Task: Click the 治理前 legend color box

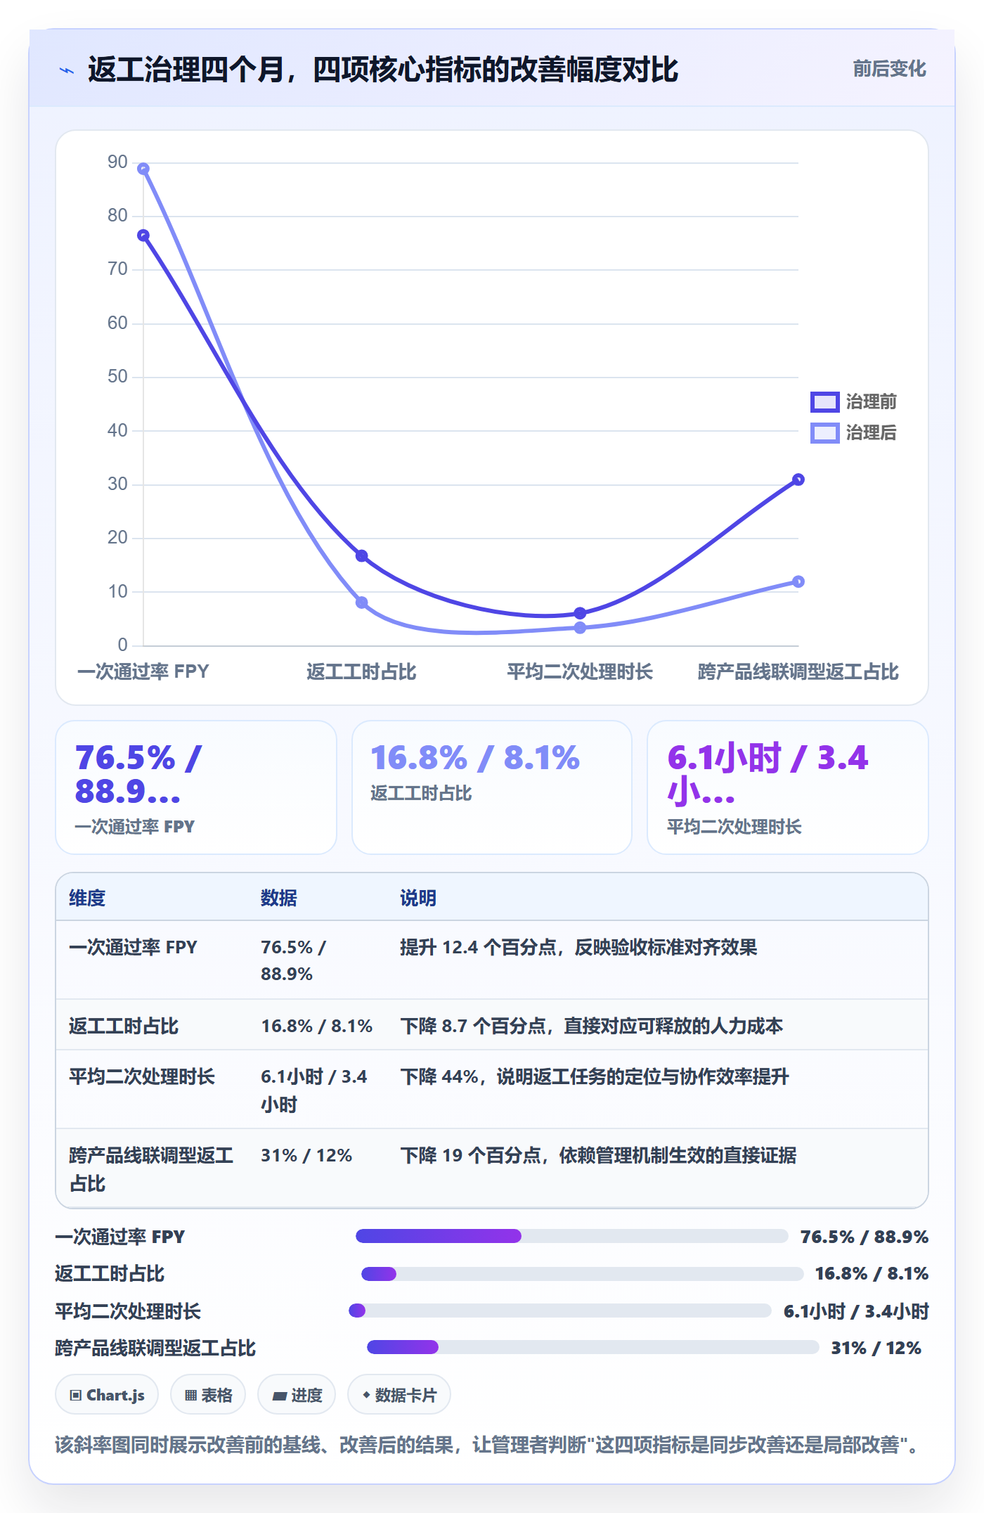Action: click(x=824, y=401)
